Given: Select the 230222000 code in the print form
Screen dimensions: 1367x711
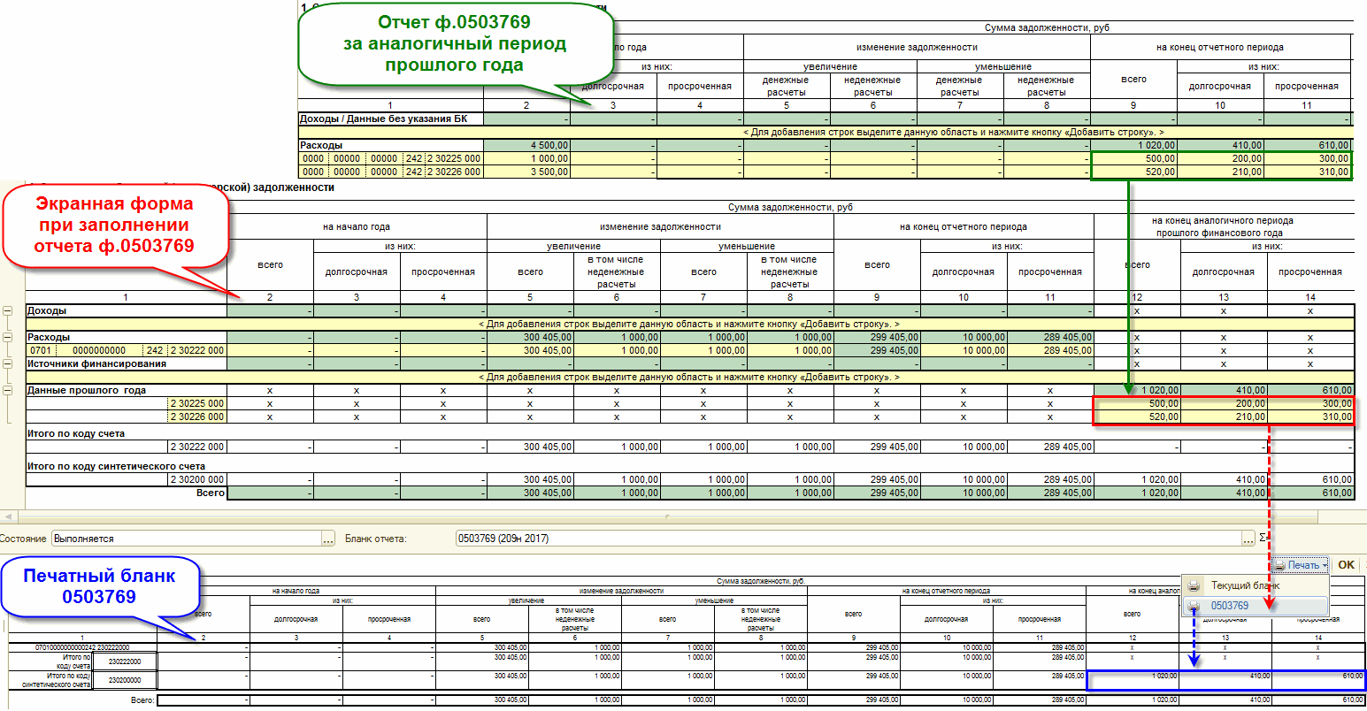Looking at the screenshot, I should coord(125,661).
